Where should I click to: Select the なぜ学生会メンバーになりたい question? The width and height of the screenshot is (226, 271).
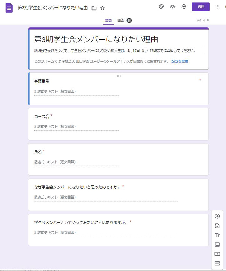(119, 194)
